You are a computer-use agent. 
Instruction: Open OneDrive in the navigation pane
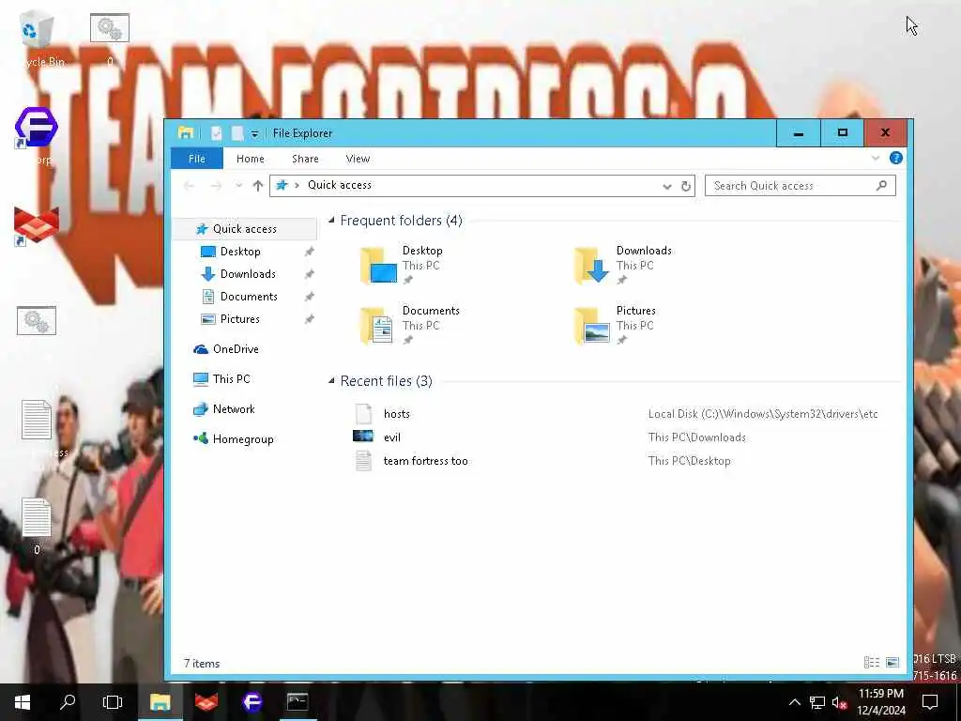point(236,349)
